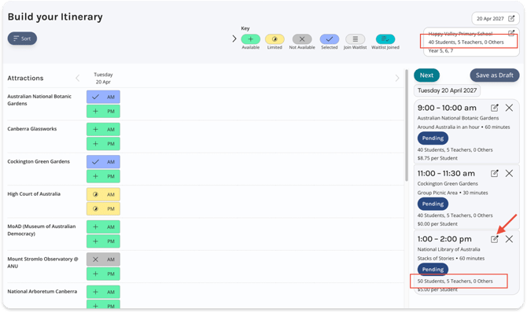The height and width of the screenshot is (313, 527).
Task: Edit Happy Valley Primary School group details
Action: pos(511,33)
